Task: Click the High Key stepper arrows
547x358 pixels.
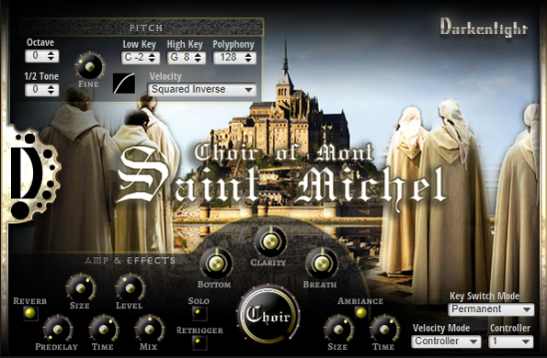Action: coord(198,58)
